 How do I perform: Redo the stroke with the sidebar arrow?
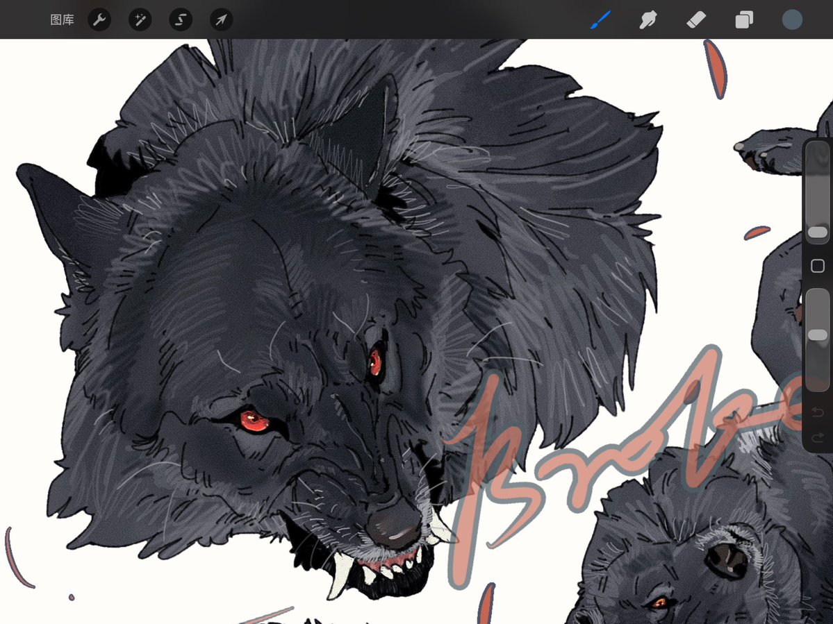[x=818, y=437]
